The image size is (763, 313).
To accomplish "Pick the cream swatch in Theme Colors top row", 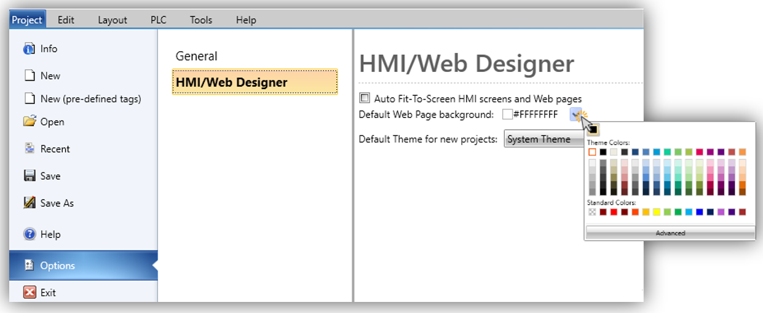I will 614,152.
